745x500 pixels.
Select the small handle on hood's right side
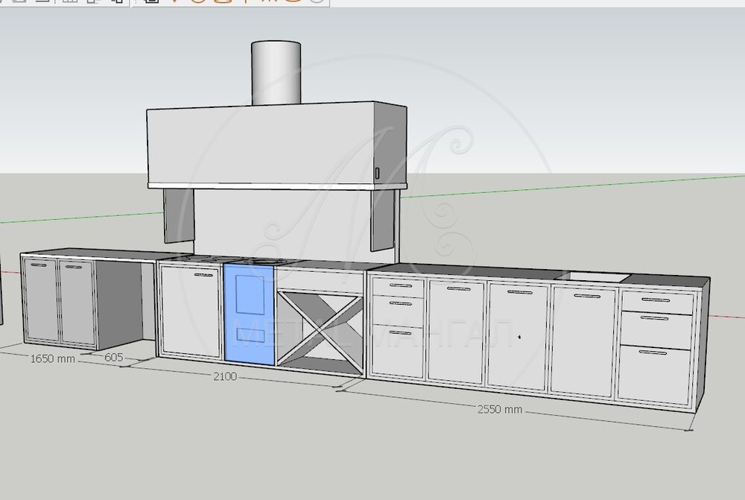pos(377,173)
